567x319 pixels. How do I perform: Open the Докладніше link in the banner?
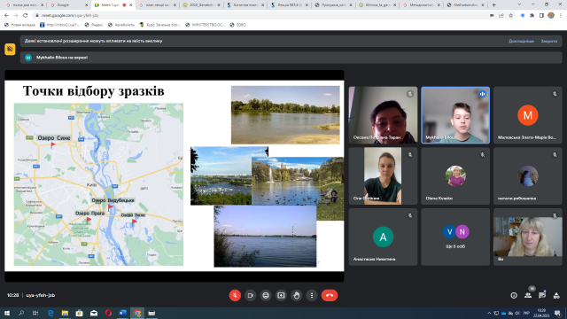521,42
